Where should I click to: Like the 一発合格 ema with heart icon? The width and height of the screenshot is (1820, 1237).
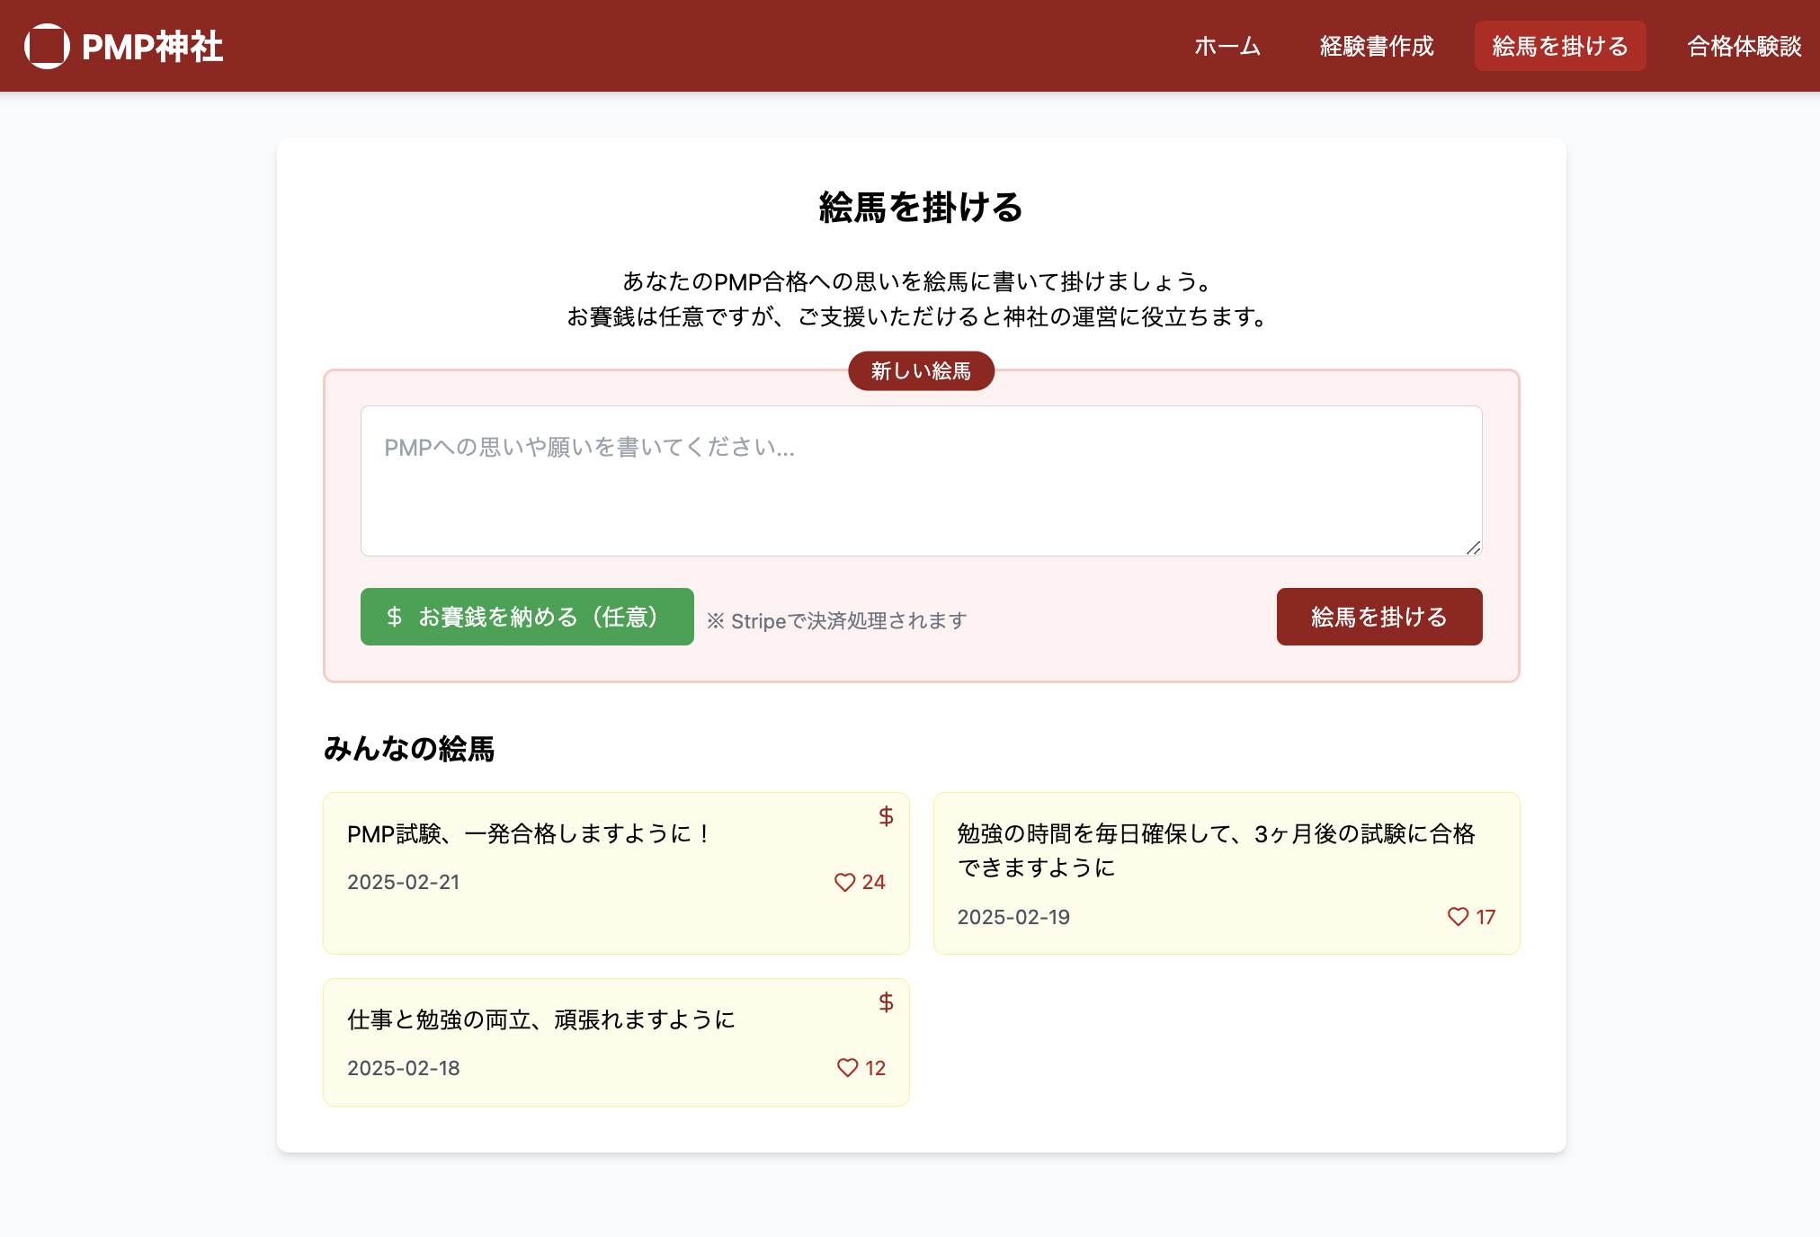(x=844, y=883)
